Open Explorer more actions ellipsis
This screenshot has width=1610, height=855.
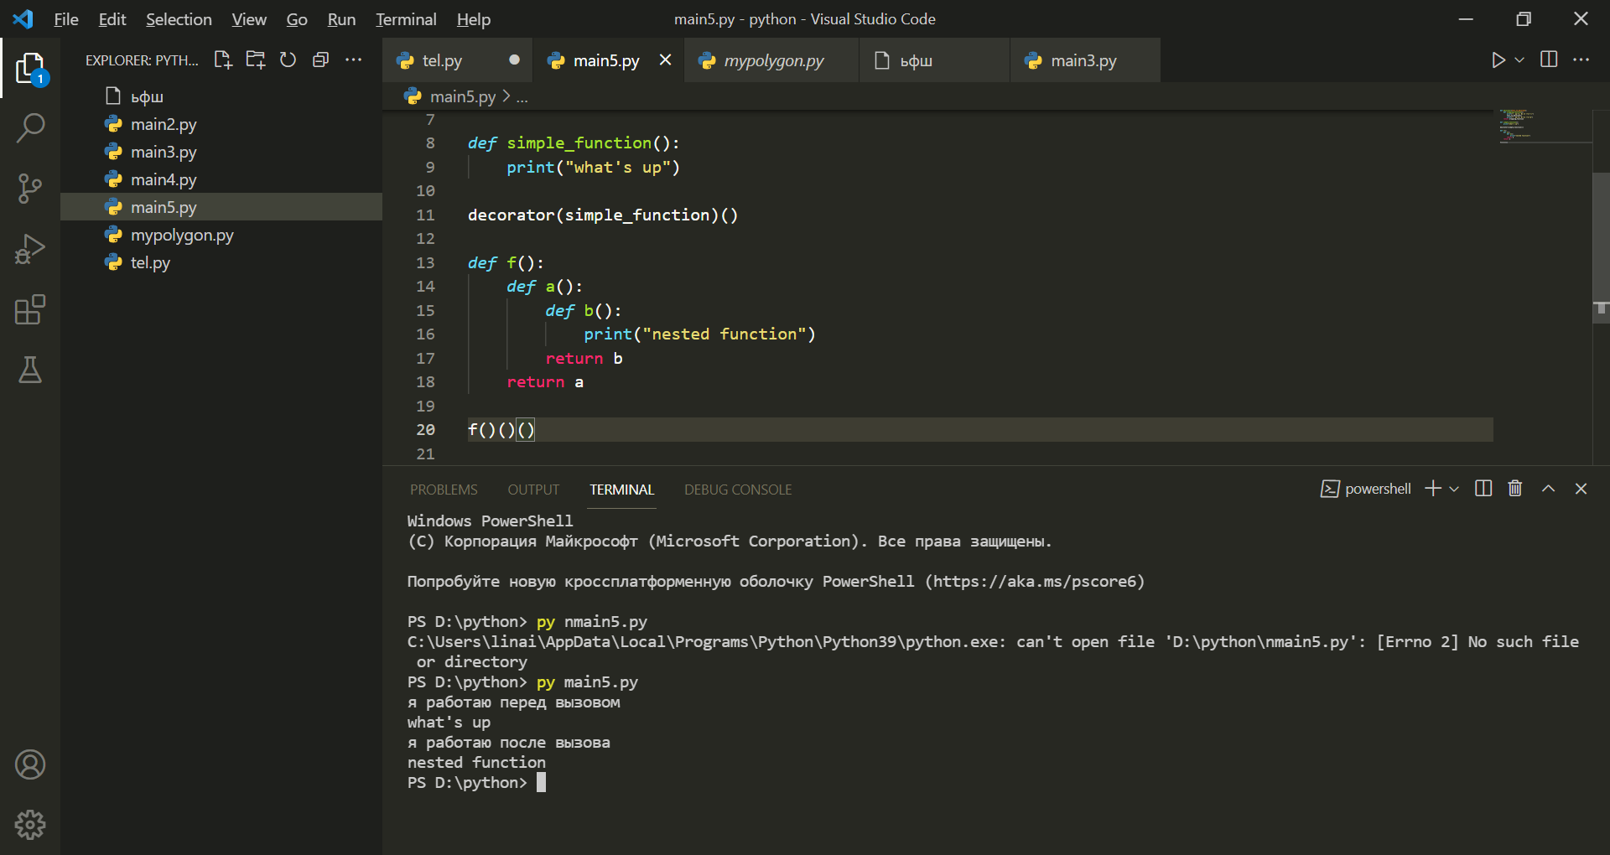coord(353,60)
